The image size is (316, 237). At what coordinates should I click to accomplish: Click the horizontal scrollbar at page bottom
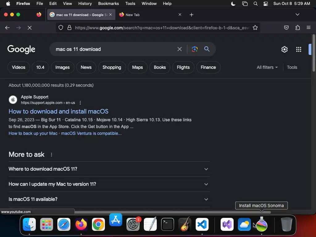173,212
